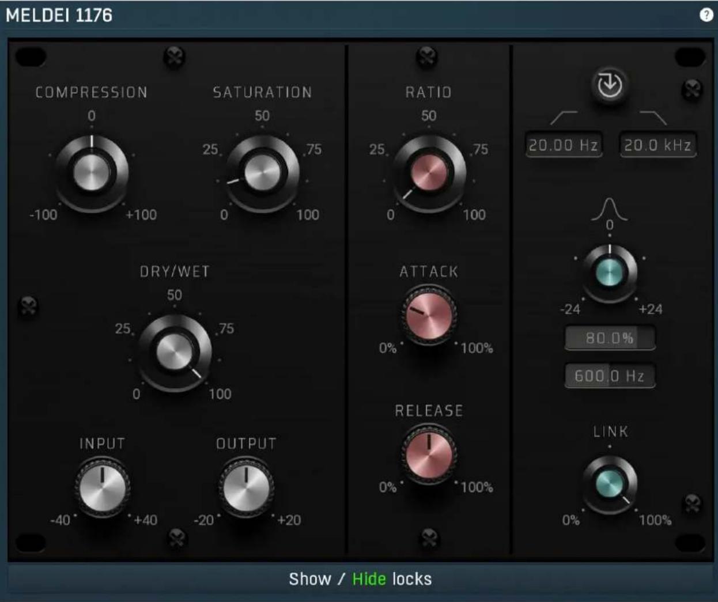Screen dimensions: 718x602
Task: Click the DRY/WET label
Action: 175,271
